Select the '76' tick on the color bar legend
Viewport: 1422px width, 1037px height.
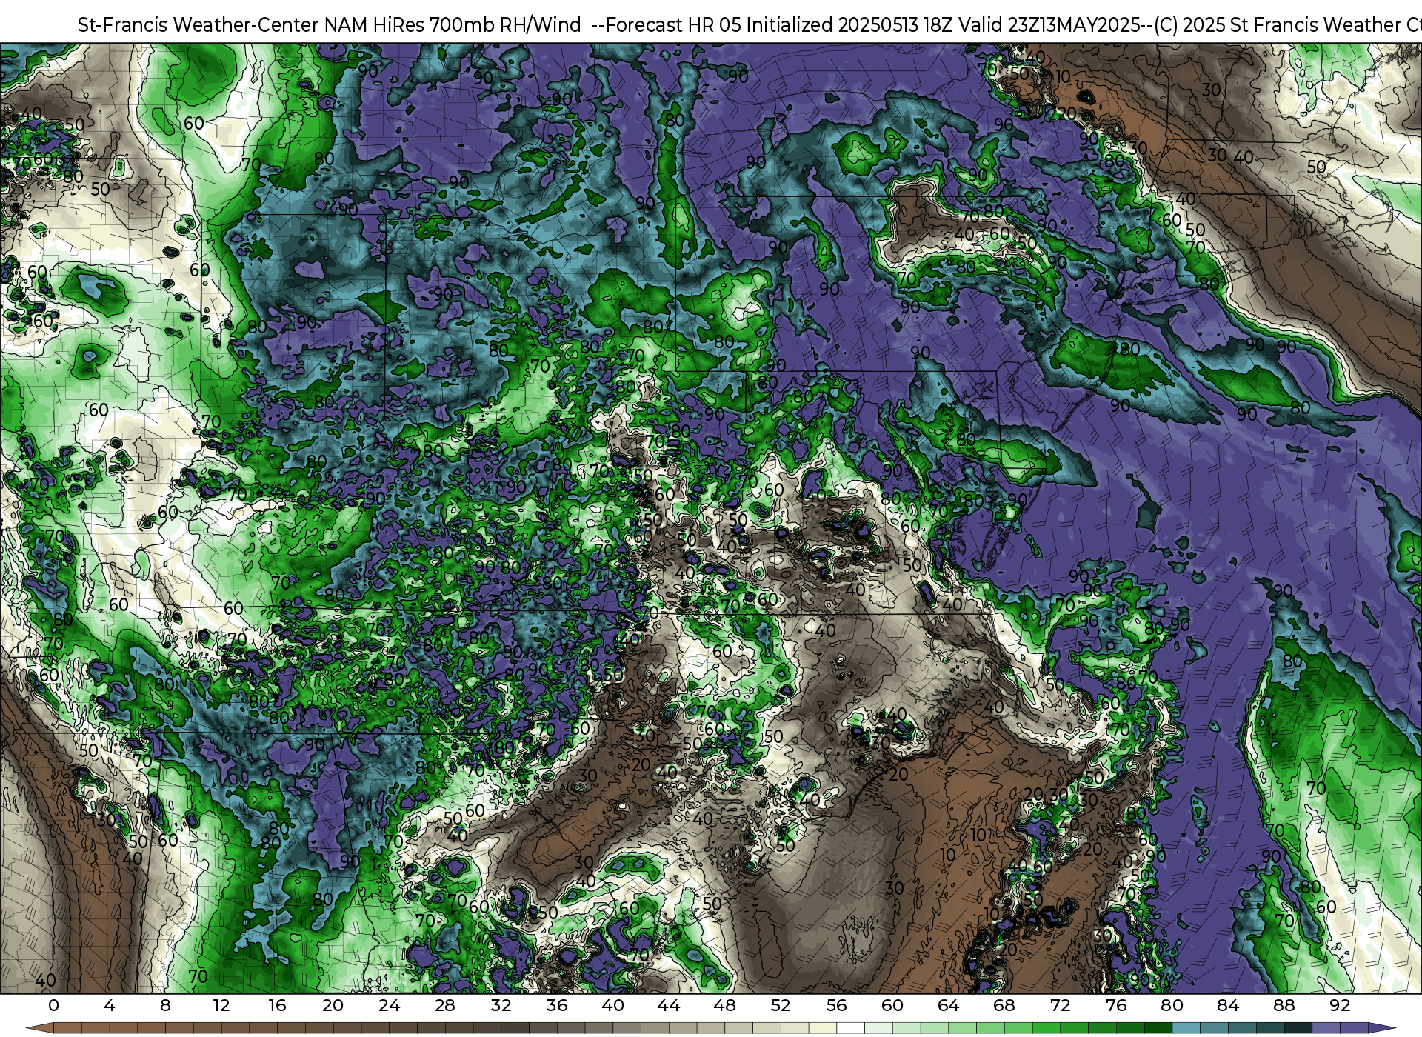tap(1116, 1005)
